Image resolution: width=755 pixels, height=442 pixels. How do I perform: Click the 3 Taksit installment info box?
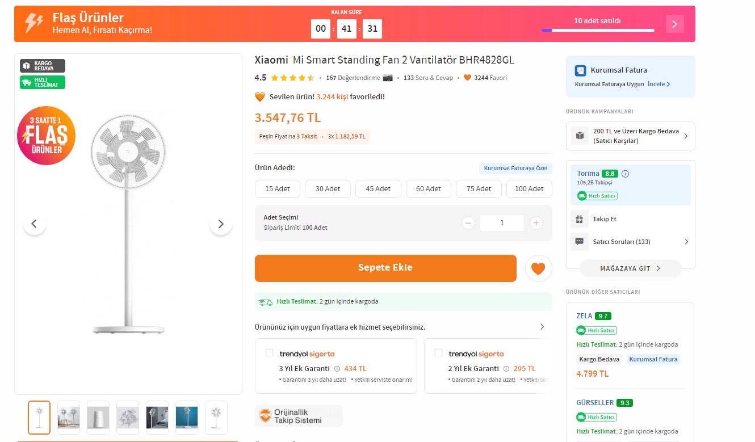313,137
